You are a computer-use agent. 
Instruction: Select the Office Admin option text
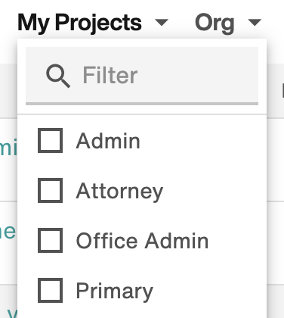point(142,241)
